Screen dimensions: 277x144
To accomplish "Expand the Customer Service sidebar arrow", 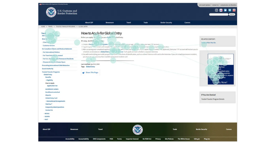I will [x=42, y=46].
